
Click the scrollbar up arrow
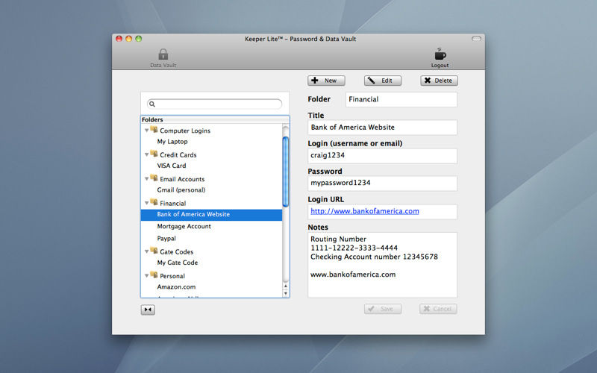286,286
